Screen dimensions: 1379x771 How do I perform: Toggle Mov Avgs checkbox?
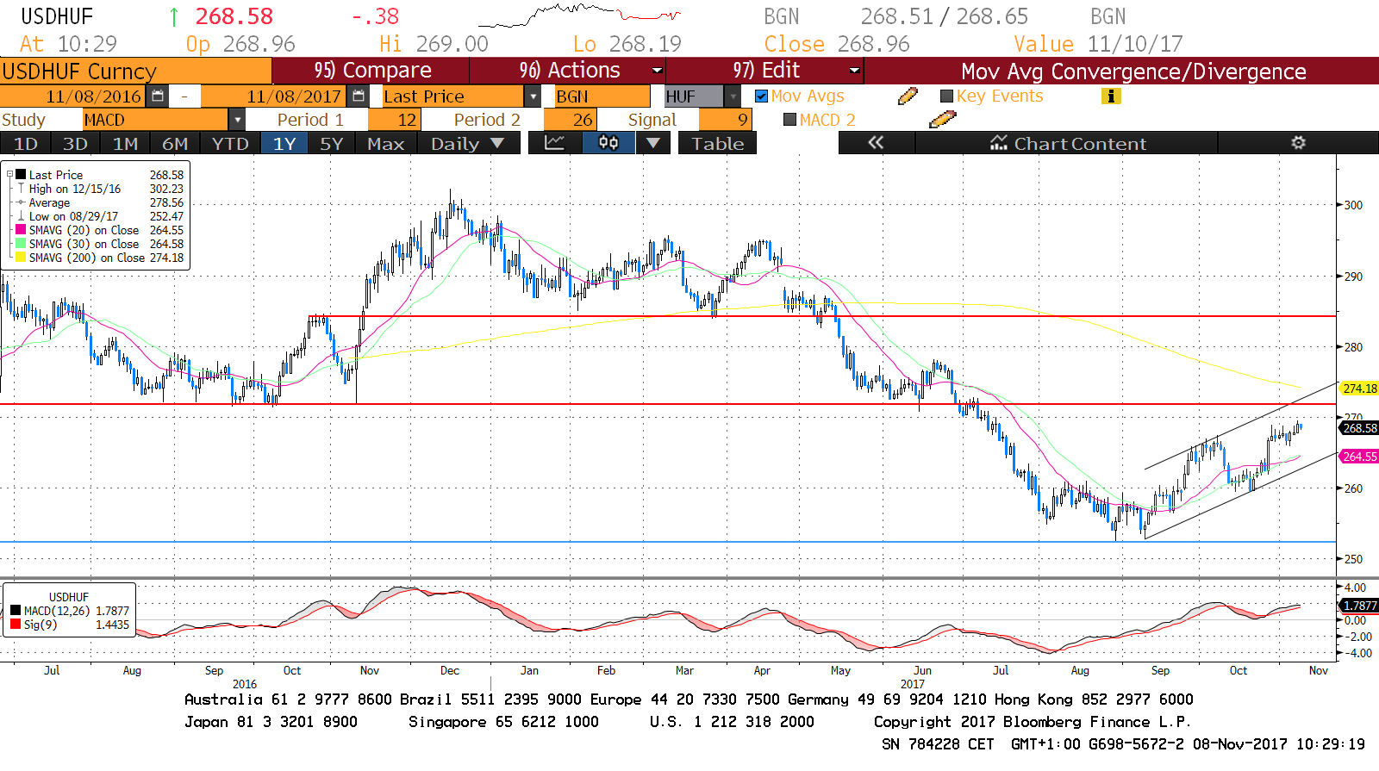click(x=761, y=96)
